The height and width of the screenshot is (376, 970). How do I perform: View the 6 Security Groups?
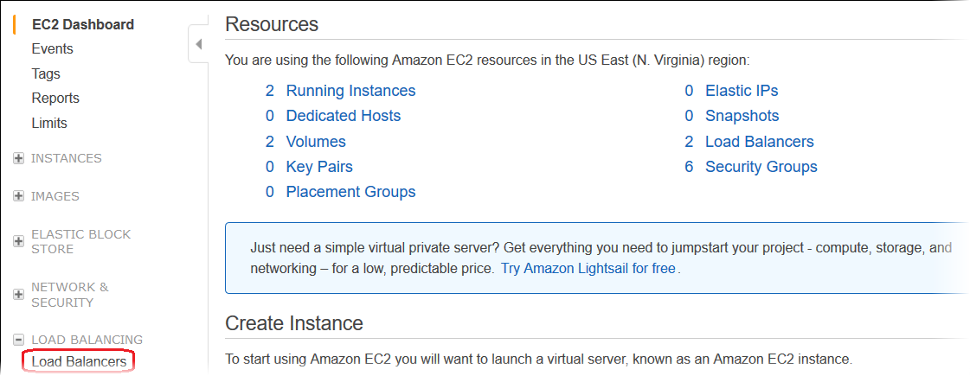(761, 167)
